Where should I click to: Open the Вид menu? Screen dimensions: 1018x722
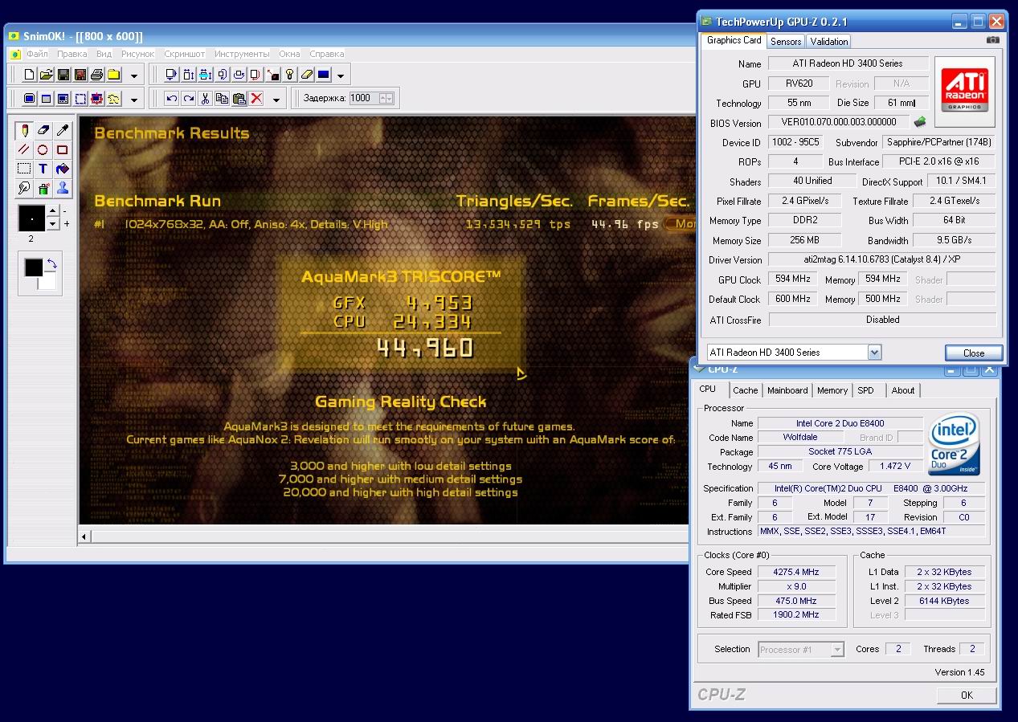pyautogui.click(x=104, y=54)
